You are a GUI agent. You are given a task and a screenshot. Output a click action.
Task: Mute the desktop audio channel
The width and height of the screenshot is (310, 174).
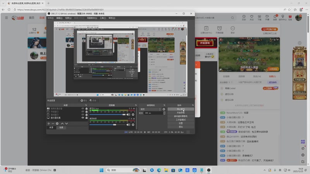click(128, 125)
